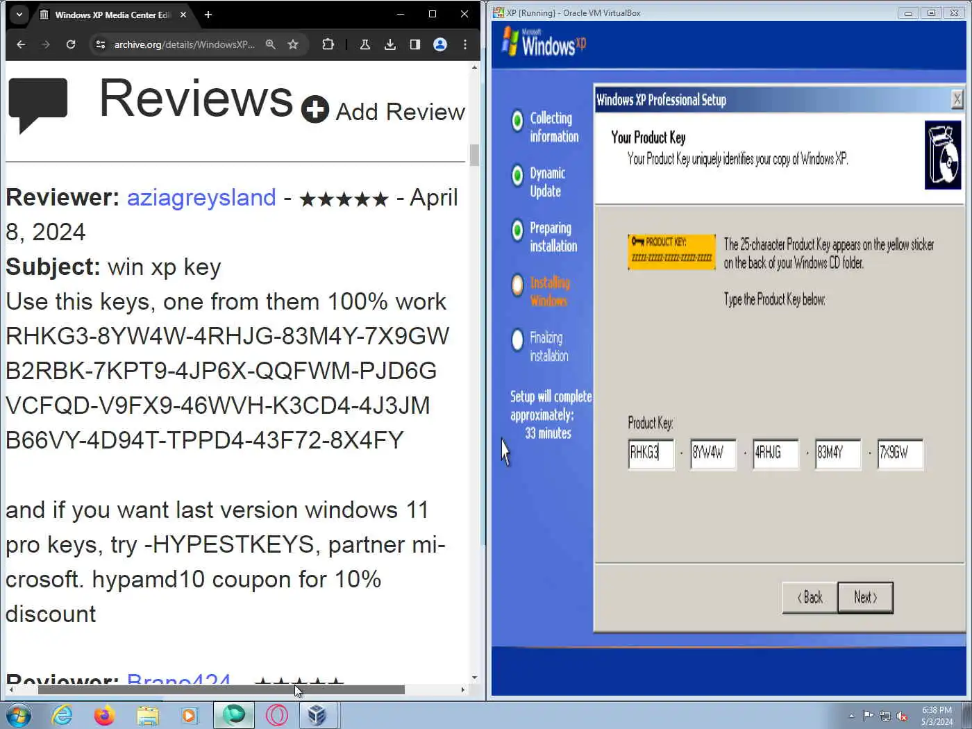Reload the archive.org page
This screenshot has height=729, width=972.
(x=71, y=44)
